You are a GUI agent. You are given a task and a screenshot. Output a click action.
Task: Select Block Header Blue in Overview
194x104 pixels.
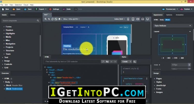(14, 85)
